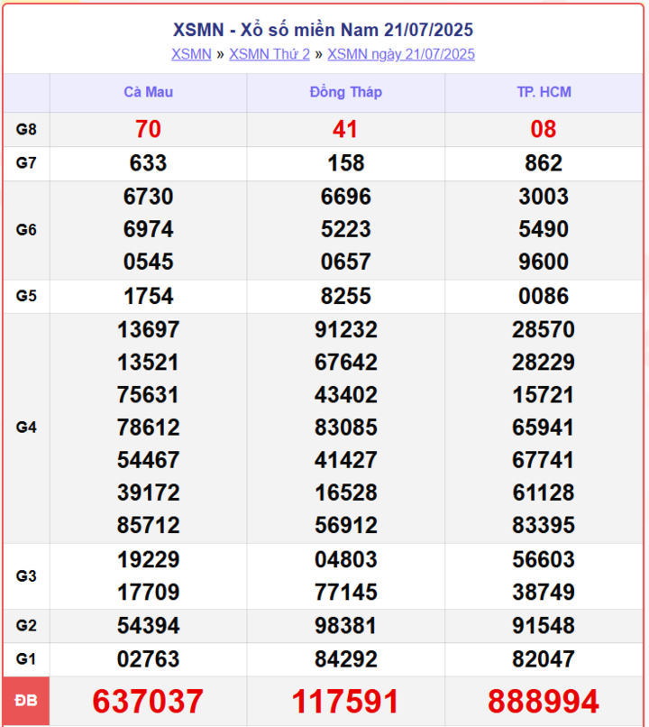Click G4 number 78612
The width and height of the screenshot is (649, 727).
pos(148,428)
